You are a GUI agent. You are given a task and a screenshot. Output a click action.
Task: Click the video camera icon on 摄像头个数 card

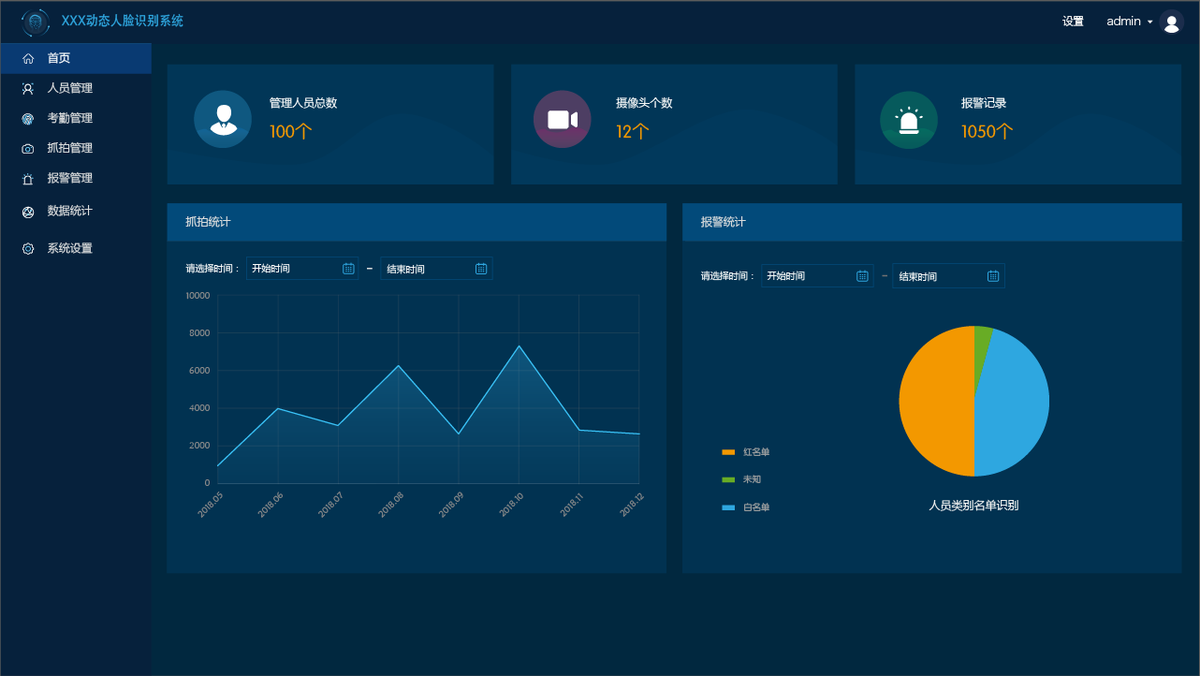tap(563, 119)
